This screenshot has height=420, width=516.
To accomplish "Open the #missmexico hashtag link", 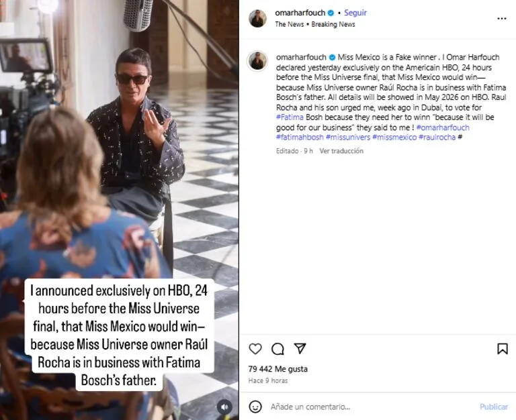I will point(393,137).
